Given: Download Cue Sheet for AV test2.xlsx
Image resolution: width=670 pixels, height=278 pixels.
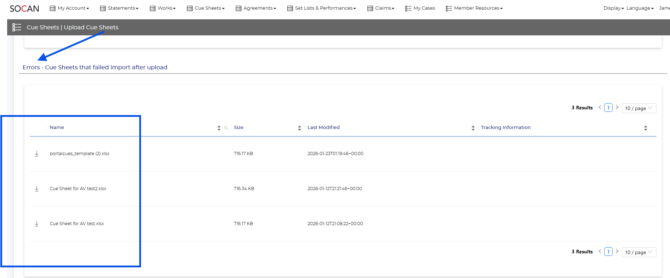Looking at the screenshot, I should coord(37,189).
